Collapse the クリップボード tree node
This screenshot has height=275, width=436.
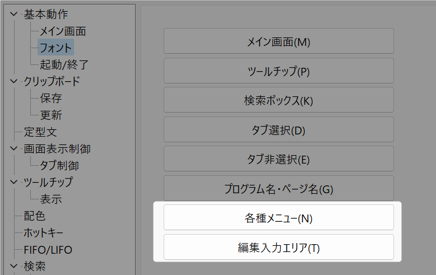[13, 81]
